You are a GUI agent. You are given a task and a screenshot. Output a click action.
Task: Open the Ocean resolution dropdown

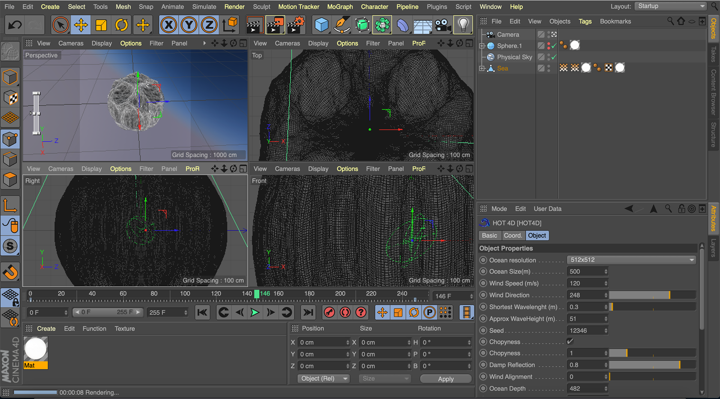[631, 260]
